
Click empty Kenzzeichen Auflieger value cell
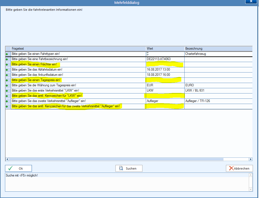165,106
